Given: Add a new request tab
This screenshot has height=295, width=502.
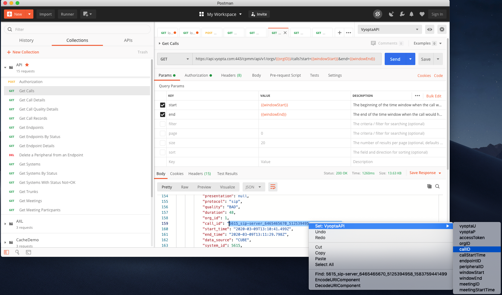Looking at the screenshot, I should point(339,33).
